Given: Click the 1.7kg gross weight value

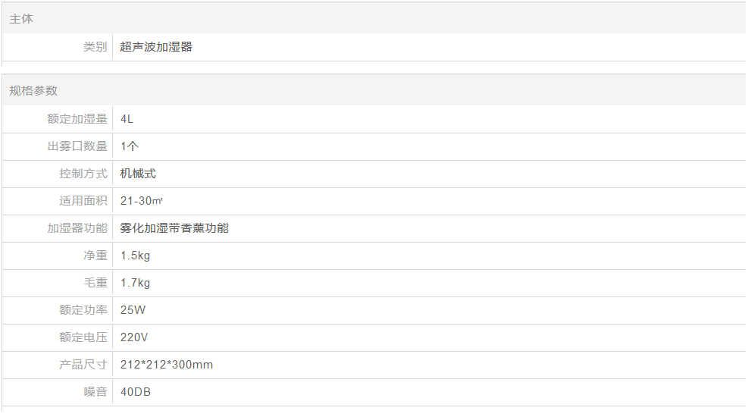Looking at the screenshot, I should [135, 283].
